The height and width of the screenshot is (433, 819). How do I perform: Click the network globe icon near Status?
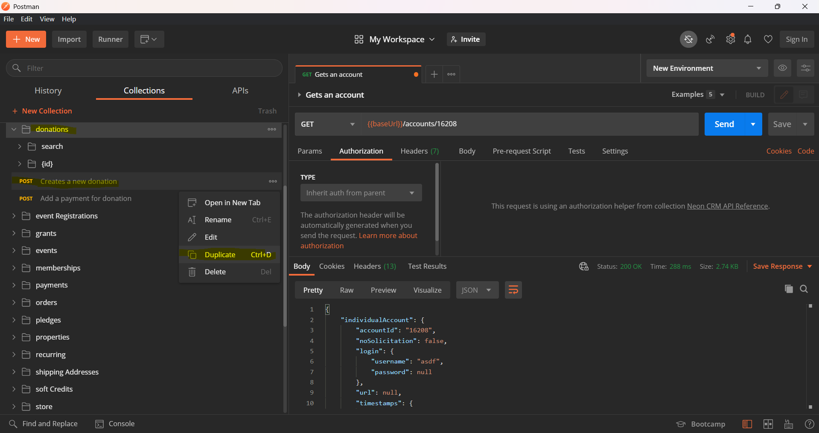point(584,266)
